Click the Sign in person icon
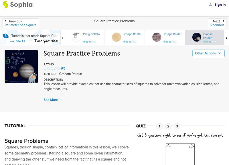Screen dimensions: 229x165 211,5
